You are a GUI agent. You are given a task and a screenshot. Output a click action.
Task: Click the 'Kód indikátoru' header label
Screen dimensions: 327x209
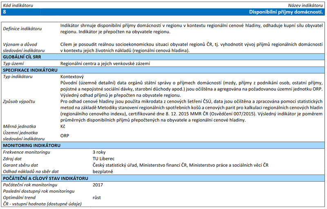tap(18, 5)
